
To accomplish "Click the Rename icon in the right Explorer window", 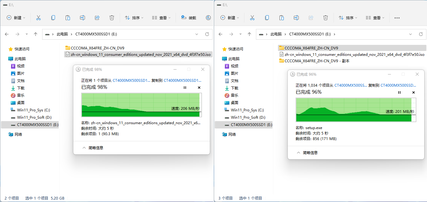I will 296,18.
